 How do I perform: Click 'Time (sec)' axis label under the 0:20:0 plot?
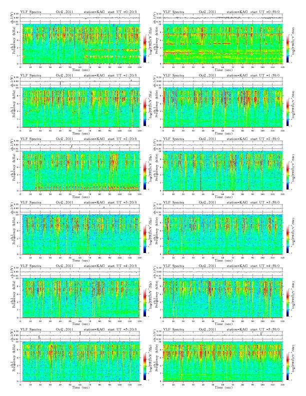point(81,69)
